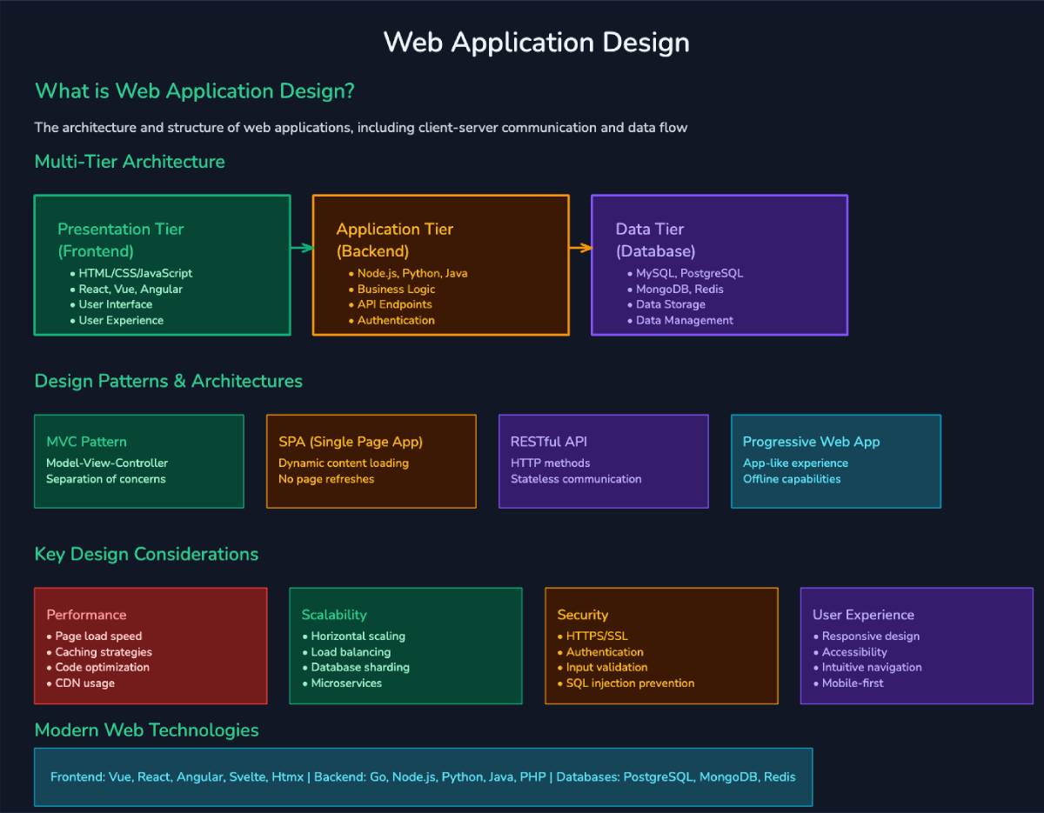
Task: Open the Design Patterns & Architectures section
Action: click(168, 381)
